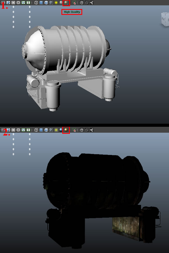Image resolution: width=169 pixels, height=253 pixels.
Task: Toggle Shadows sphere icon in bottom viewport
Action: [61, 130]
